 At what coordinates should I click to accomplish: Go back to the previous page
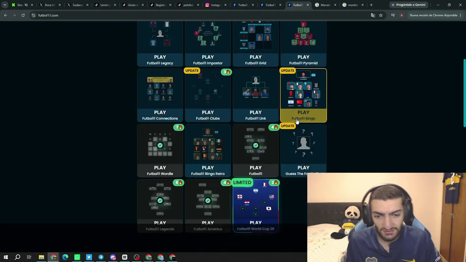5,15
